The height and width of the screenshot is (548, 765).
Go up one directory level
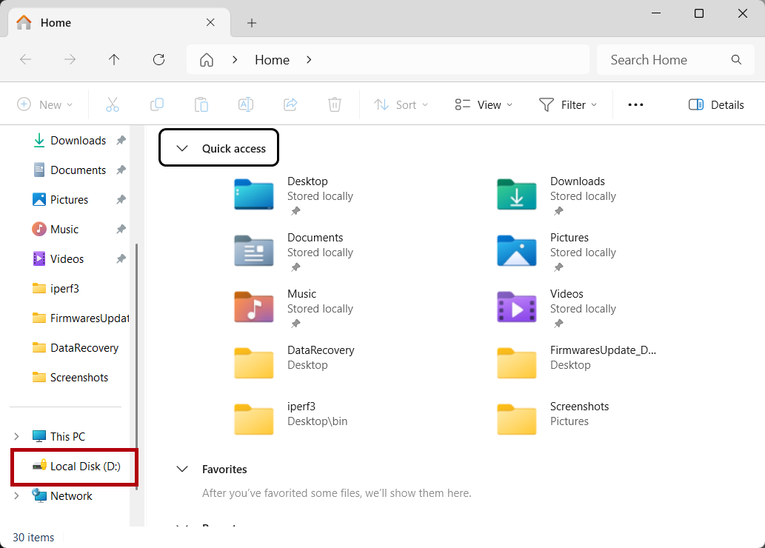pos(114,60)
